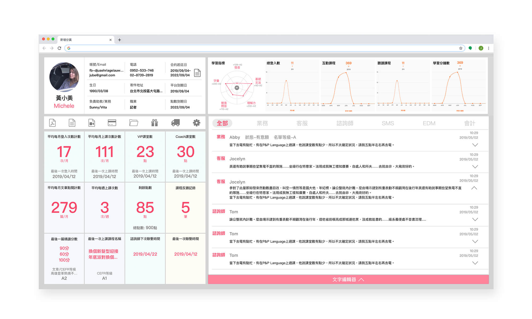This screenshot has height=319, width=532.
Task: Click the browser forward arrow
Action: (52, 48)
